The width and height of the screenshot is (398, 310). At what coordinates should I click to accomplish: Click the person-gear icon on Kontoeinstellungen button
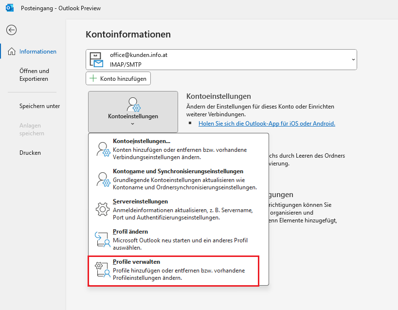pyautogui.click(x=133, y=104)
